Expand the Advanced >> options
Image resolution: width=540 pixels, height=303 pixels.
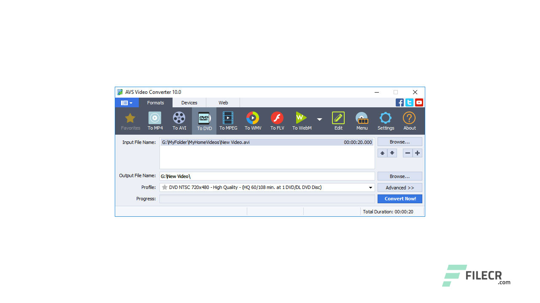tap(400, 188)
